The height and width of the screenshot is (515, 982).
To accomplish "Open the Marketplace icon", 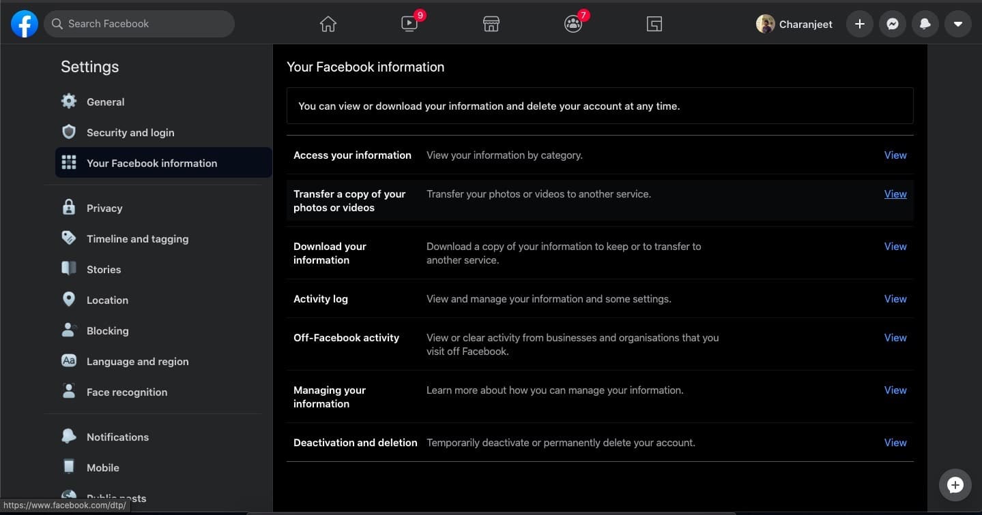I will [491, 25].
